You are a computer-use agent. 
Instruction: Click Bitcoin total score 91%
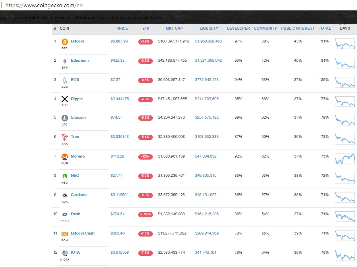tap(325, 41)
